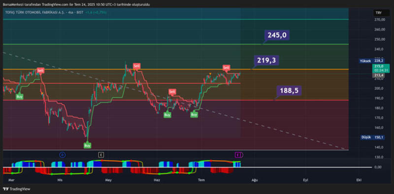Click the TradingView logo

[x=17, y=189]
